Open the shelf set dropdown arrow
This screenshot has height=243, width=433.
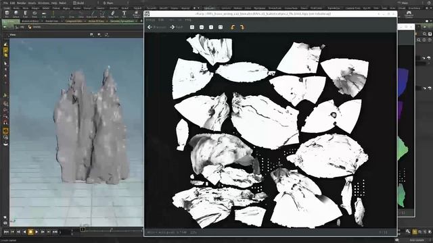click(198, 8)
